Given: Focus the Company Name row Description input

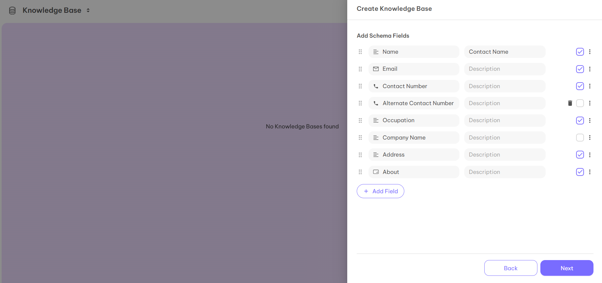Looking at the screenshot, I should pyautogui.click(x=505, y=138).
